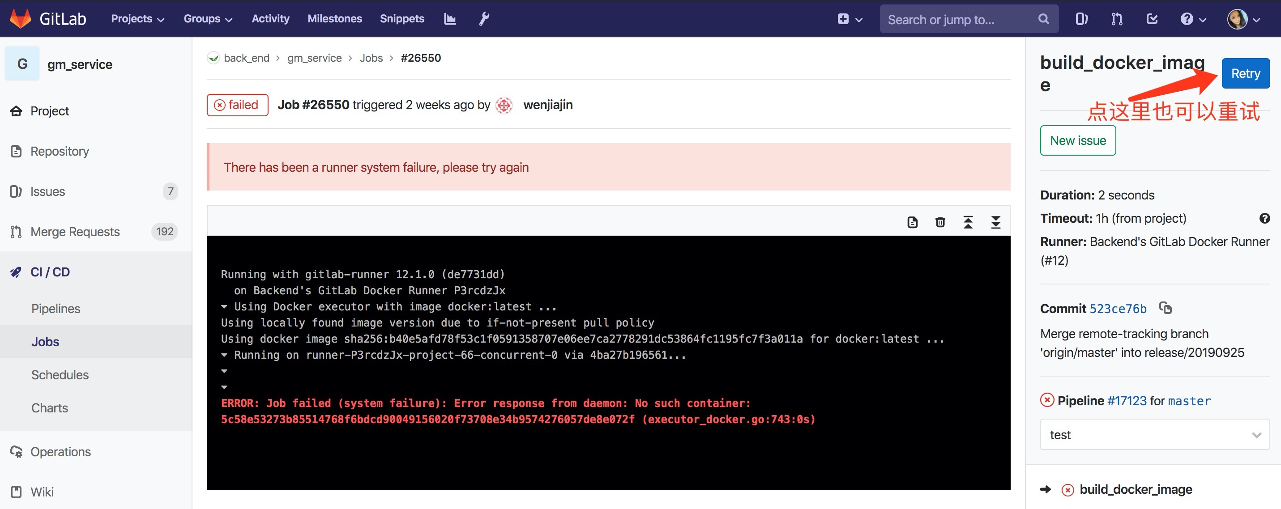Expand the Projects dropdown menu

coord(137,19)
